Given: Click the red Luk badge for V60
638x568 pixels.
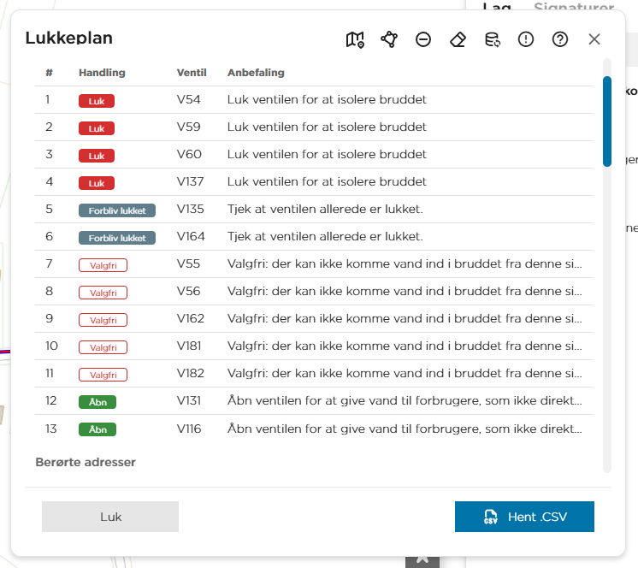Looking at the screenshot, I should tap(97, 156).
